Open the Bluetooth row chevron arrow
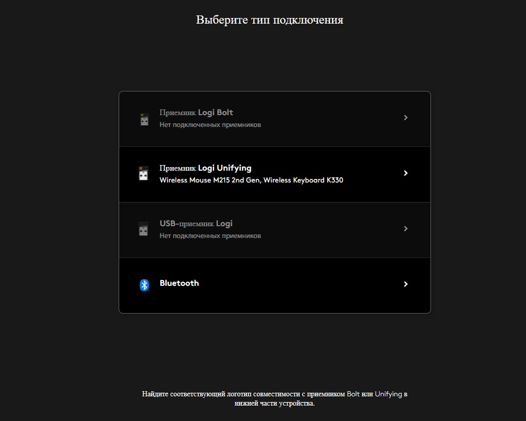The image size is (526, 421). 406,284
